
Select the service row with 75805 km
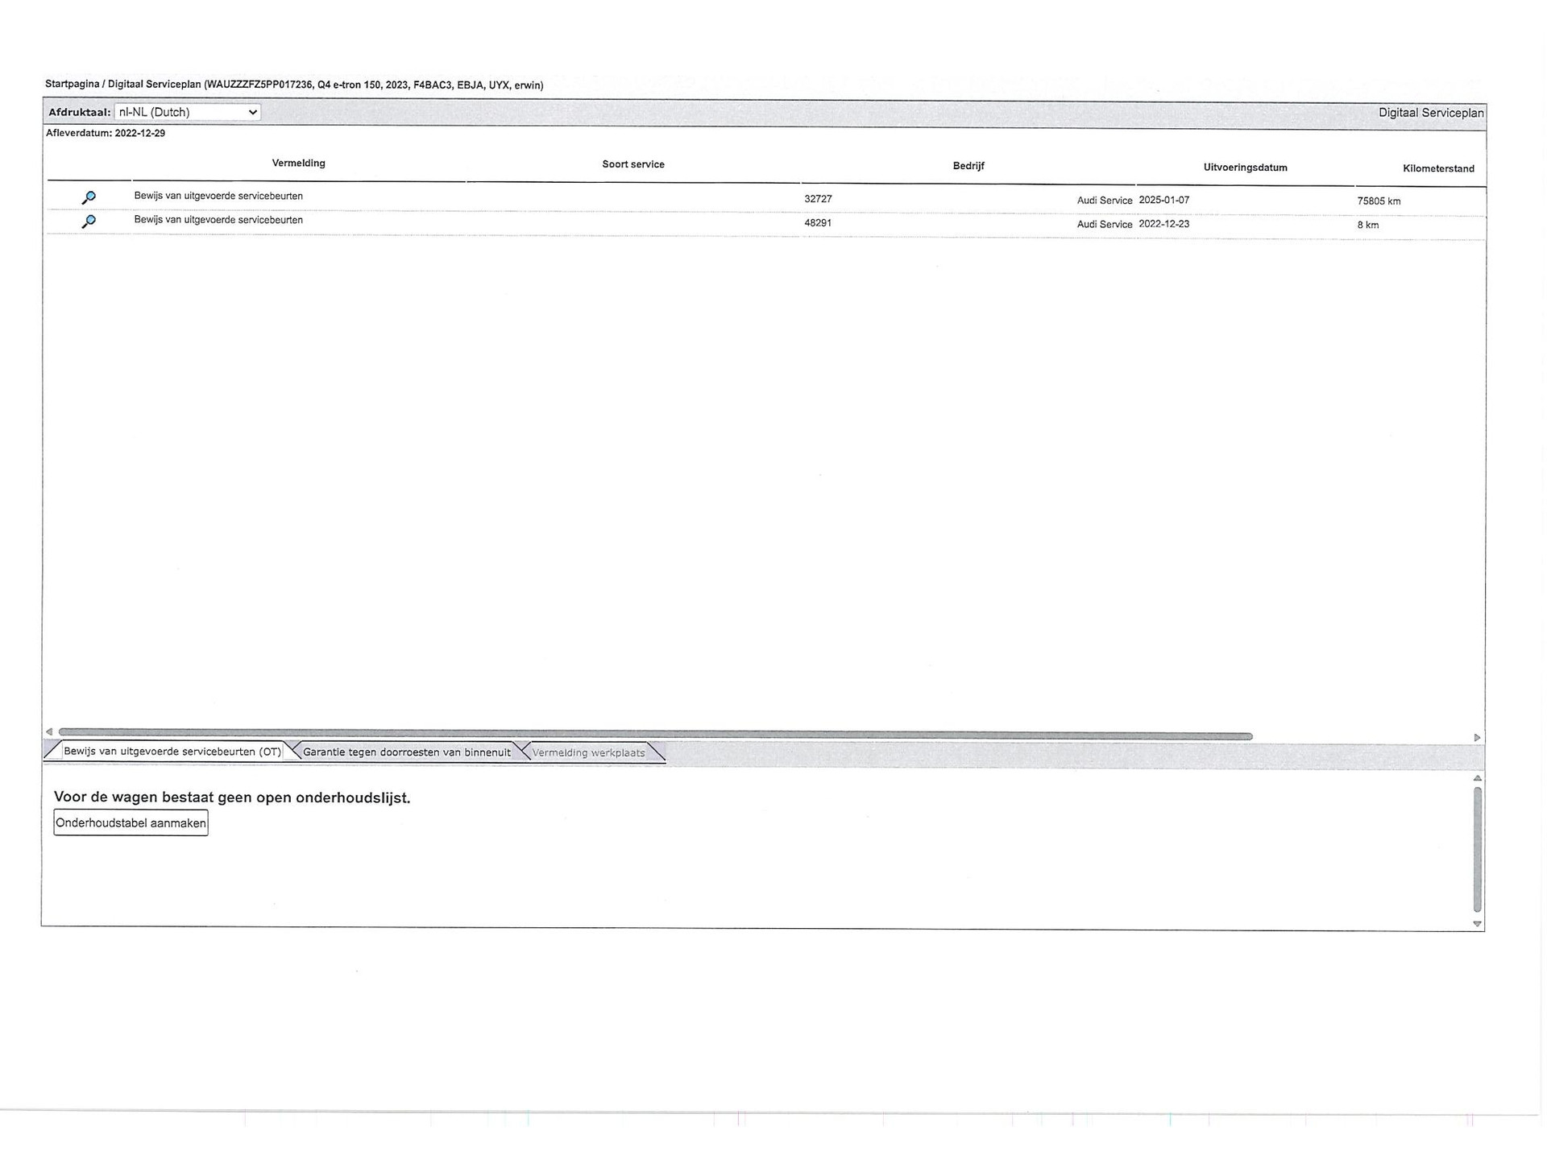[1378, 201]
